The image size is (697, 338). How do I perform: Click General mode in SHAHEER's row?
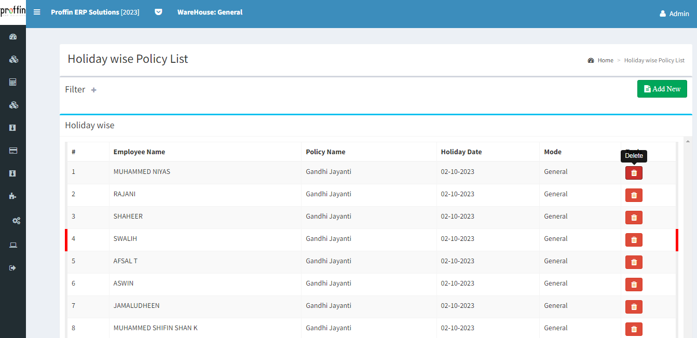coord(556,217)
